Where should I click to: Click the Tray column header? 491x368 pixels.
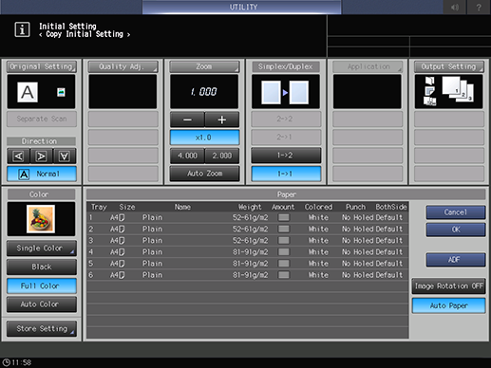click(99, 207)
